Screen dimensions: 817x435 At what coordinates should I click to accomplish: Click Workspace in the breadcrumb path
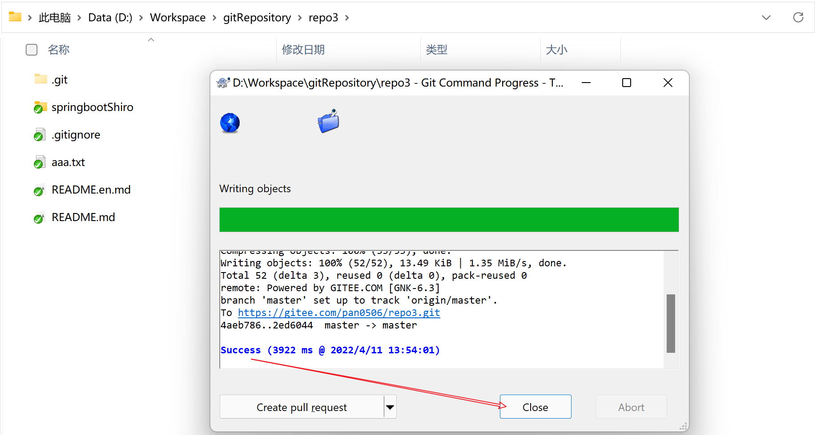(x=177, y=18)
